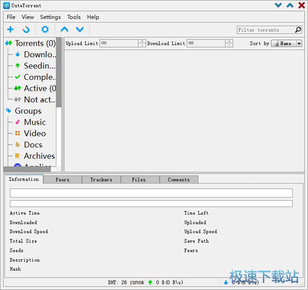
Task: Click the red-blue refresh toolbar icon
Action: click(x=26, y=30)
